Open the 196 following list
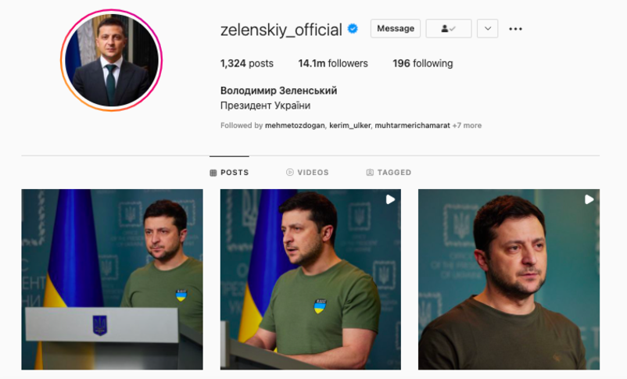The width and height of the screenshot is (627, 379). tap(423, 63)
